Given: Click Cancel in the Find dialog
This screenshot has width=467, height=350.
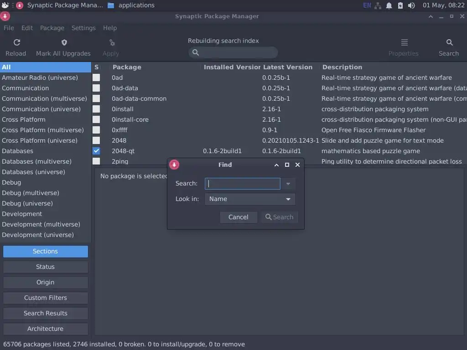Looking at the screenshot, I should pos(238,217).
